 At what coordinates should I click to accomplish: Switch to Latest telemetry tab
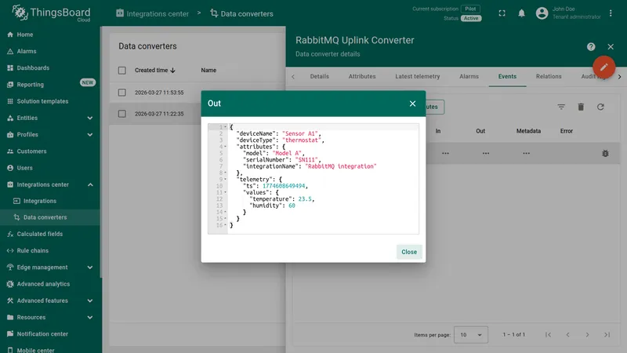(418, 76)
